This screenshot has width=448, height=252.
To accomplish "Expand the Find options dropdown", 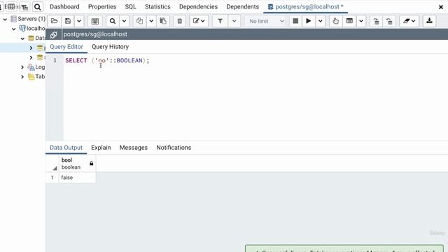I will point(124,21).
